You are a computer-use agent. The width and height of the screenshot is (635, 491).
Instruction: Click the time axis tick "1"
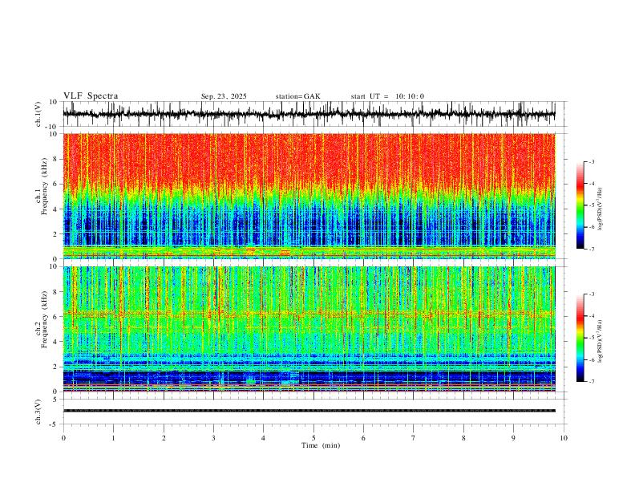click(x=113, y=438)
